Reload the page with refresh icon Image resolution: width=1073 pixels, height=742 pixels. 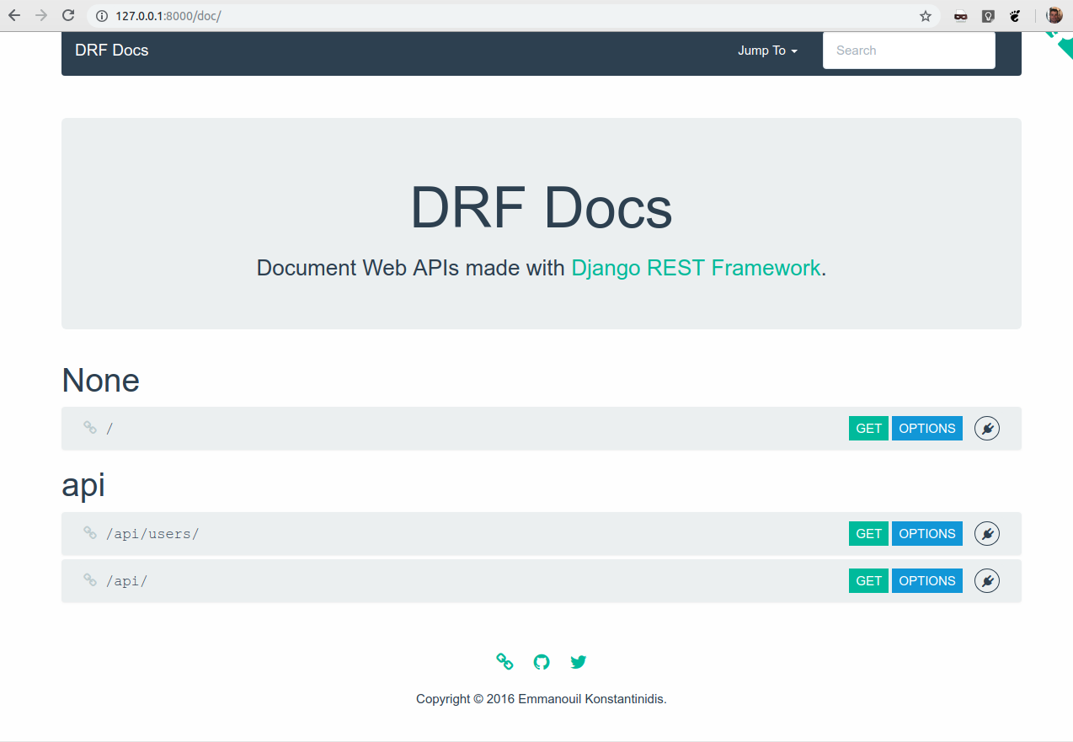point(69,15)
